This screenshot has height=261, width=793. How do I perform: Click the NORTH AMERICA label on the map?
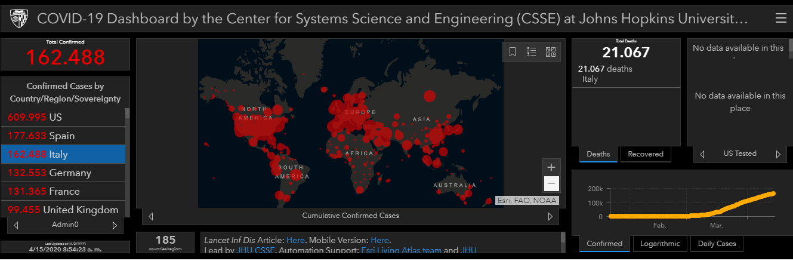pyautogui.click(x=255, y=113)
